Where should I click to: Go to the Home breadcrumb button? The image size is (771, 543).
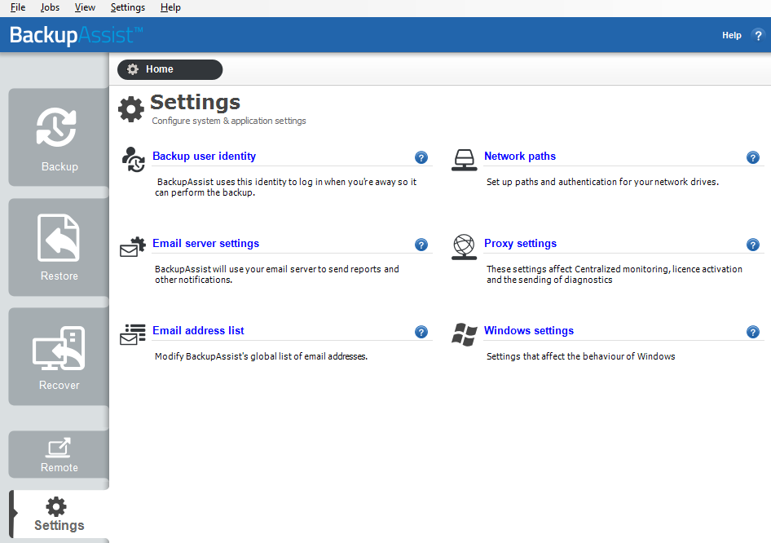tap(170, 69)
